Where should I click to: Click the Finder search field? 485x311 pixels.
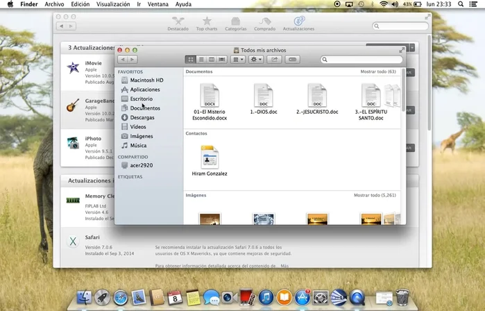361,60
